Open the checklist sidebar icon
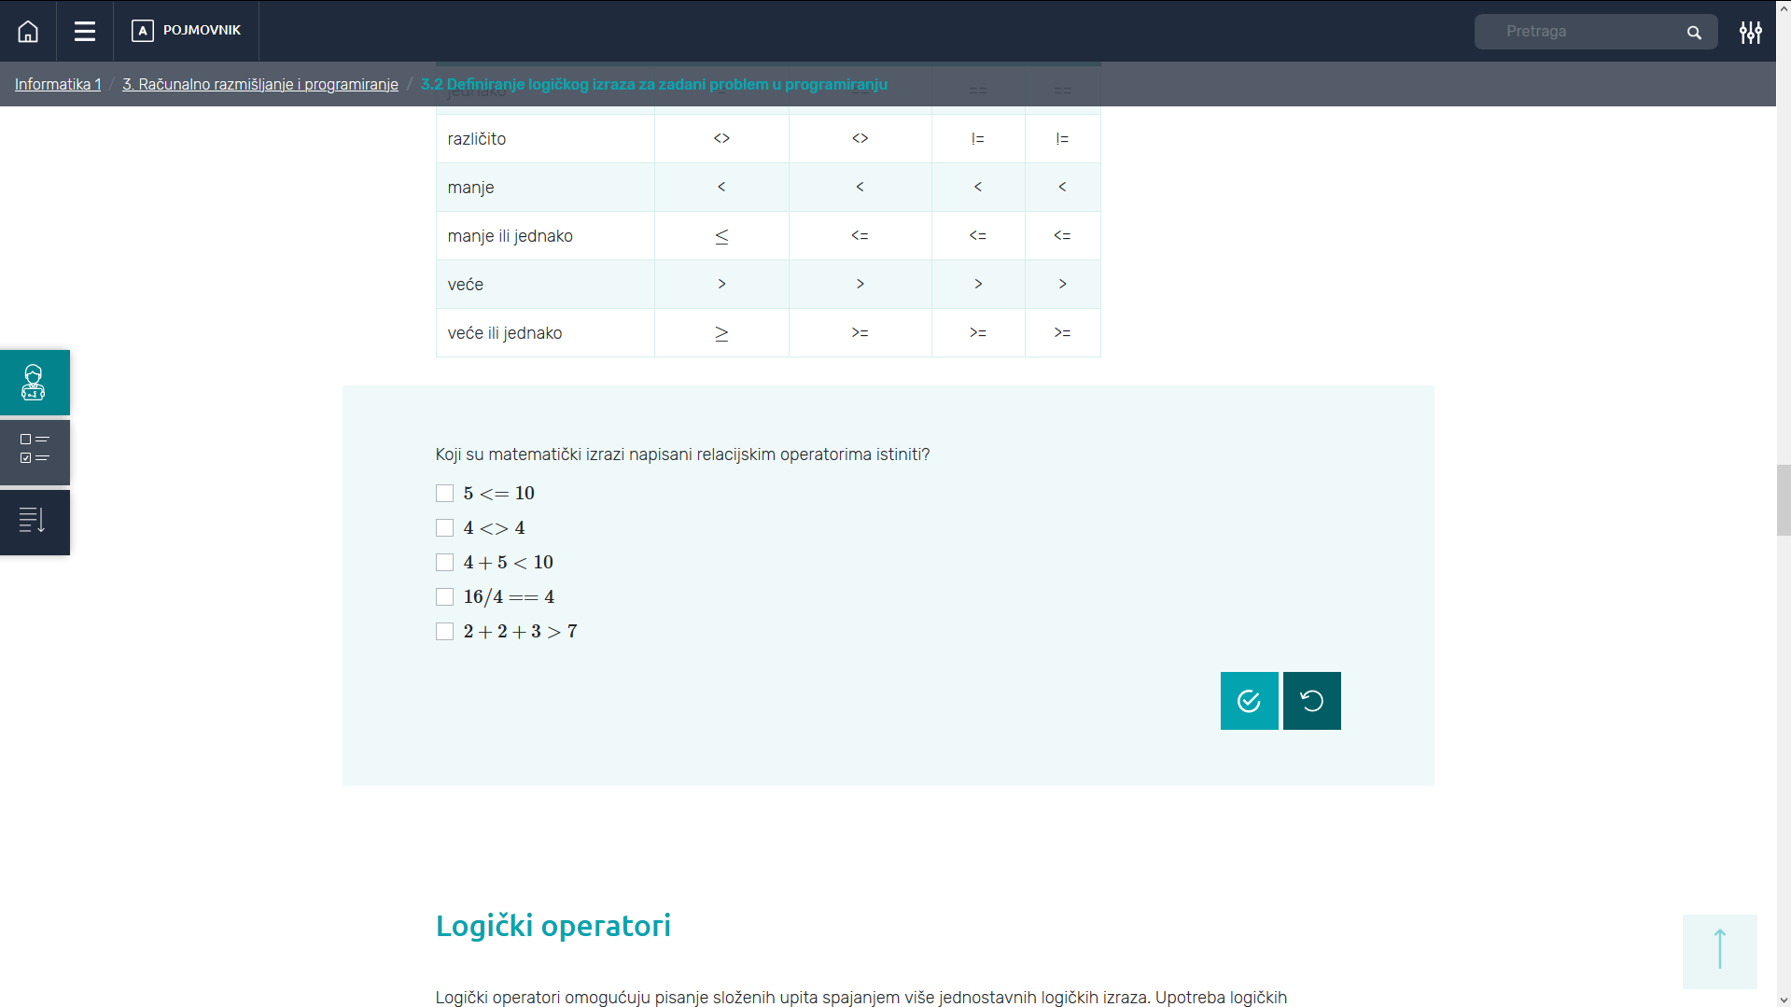The image size is (1791, 1007). coord(35,452)
